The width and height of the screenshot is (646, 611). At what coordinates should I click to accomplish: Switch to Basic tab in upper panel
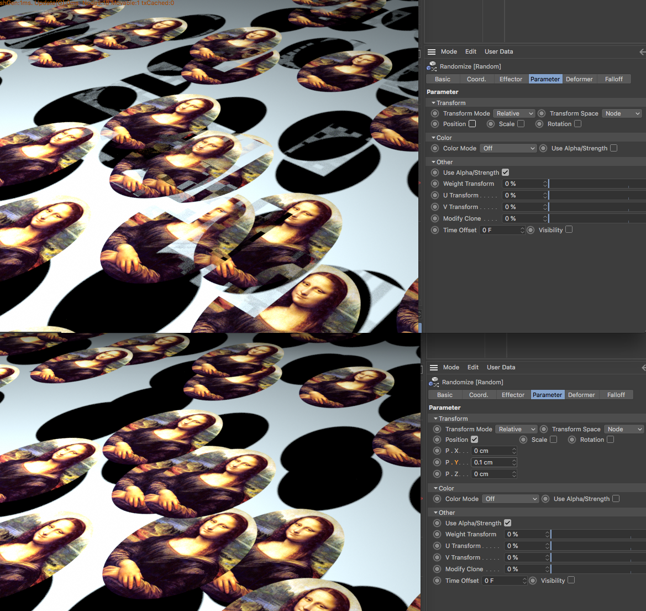pyautogui.click(x=443, y=79)
